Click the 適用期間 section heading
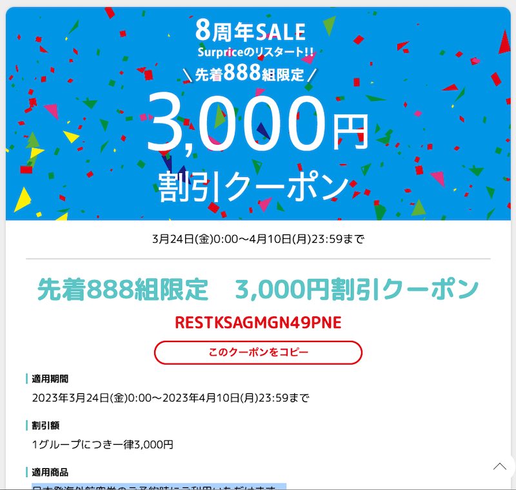The height and width of the screenshot is (490, 516). (x=50, y=379)
